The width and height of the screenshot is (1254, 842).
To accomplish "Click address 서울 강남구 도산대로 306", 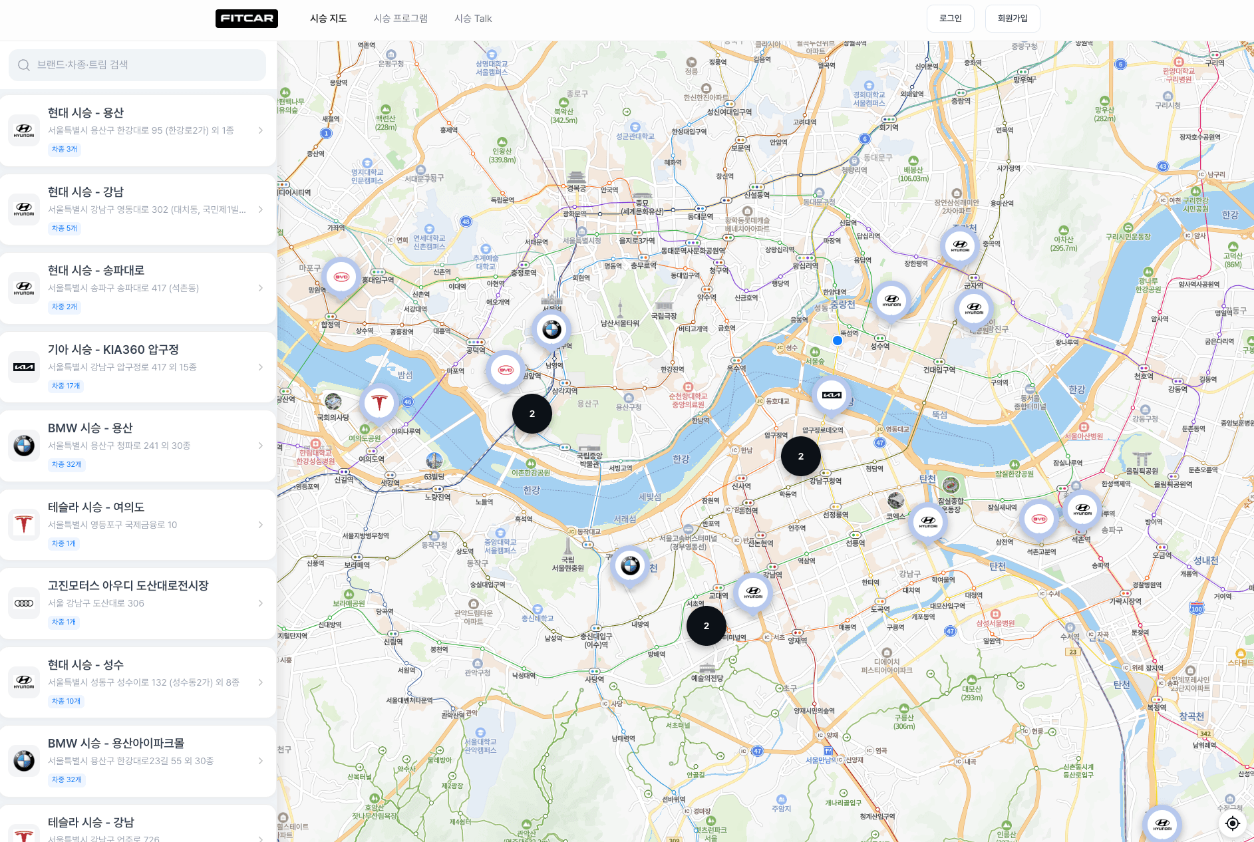I will pos(96,603).
